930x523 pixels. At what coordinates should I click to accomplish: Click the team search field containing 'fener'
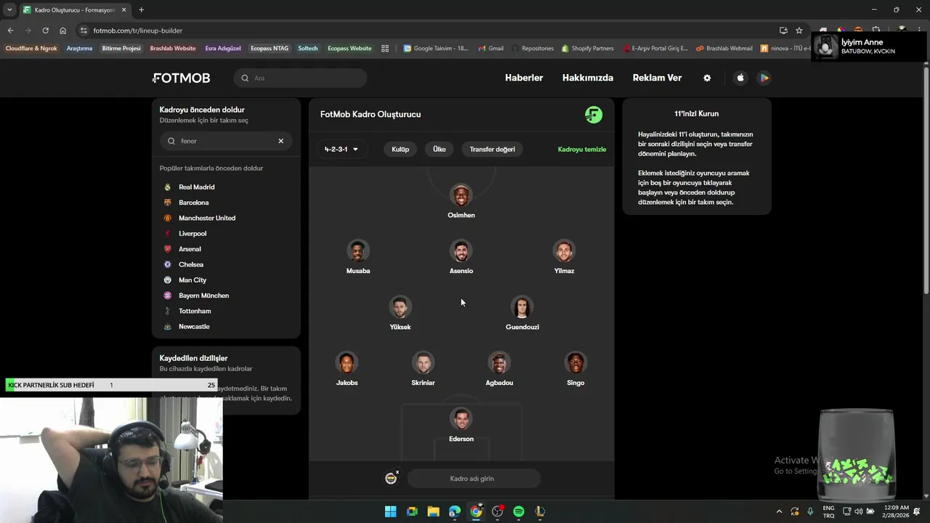(225, 141)
